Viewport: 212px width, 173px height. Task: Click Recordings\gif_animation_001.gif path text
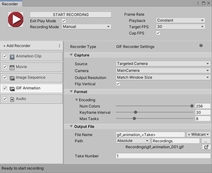154,147
